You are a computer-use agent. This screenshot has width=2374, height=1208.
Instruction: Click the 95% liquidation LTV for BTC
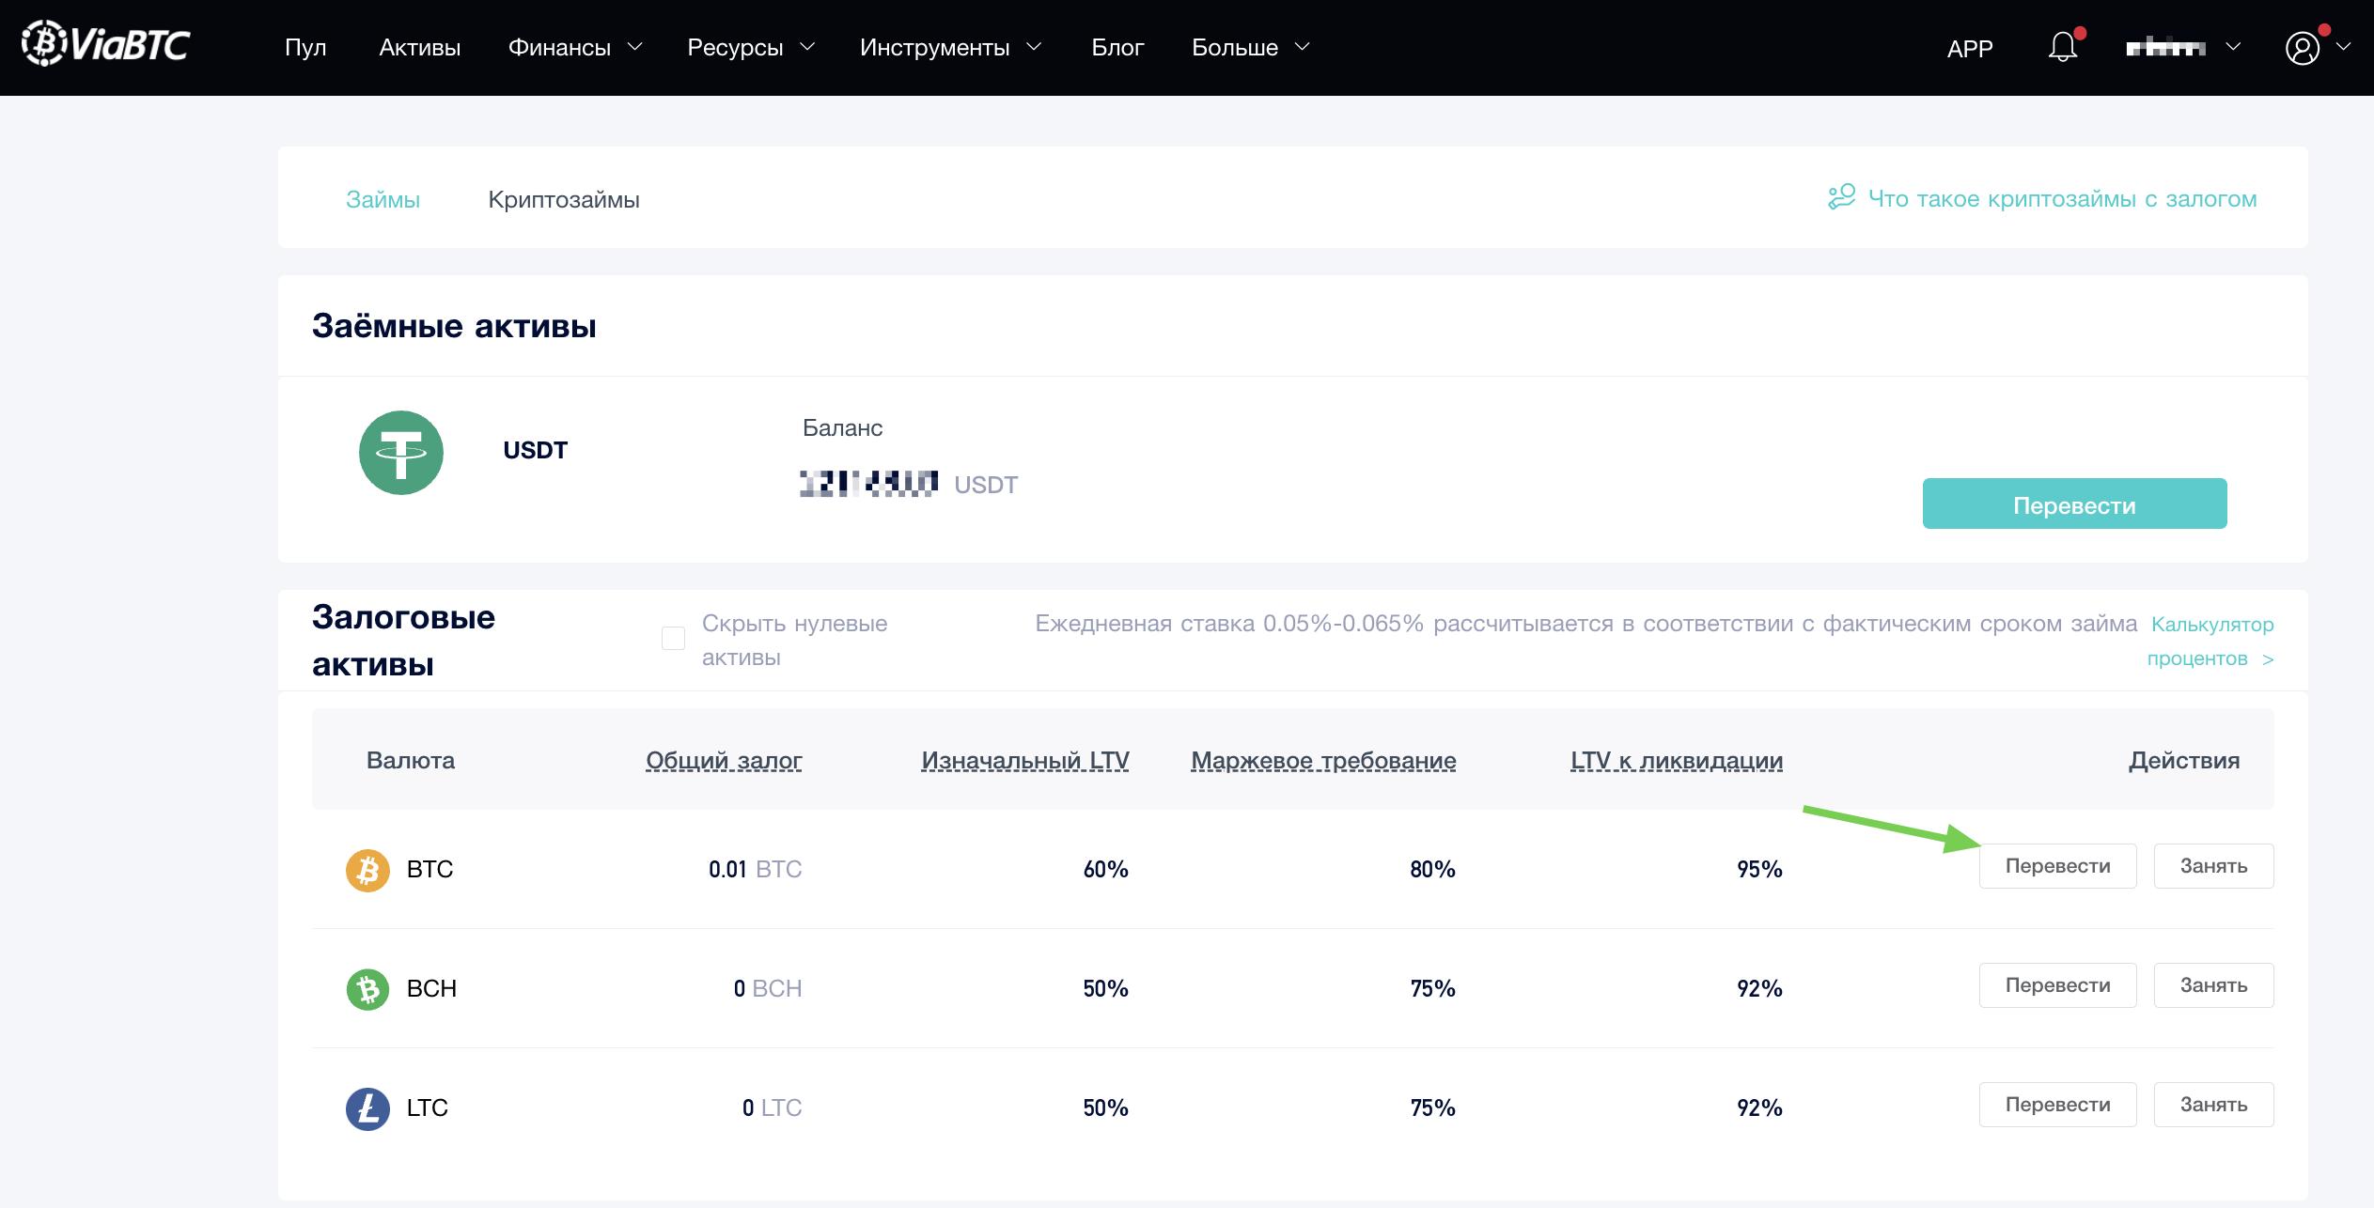(1759, 869)
